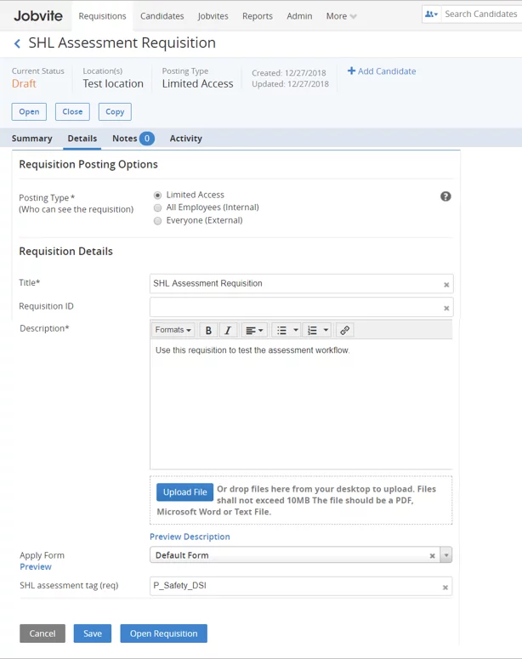Open the More menu in top navigation

[341, 16]
